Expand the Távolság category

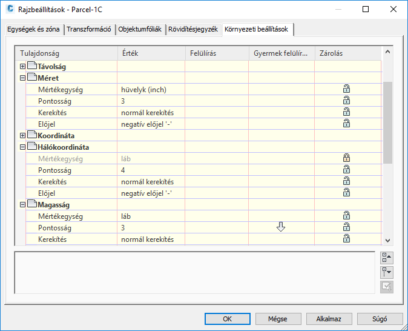[x=23, y=66]
